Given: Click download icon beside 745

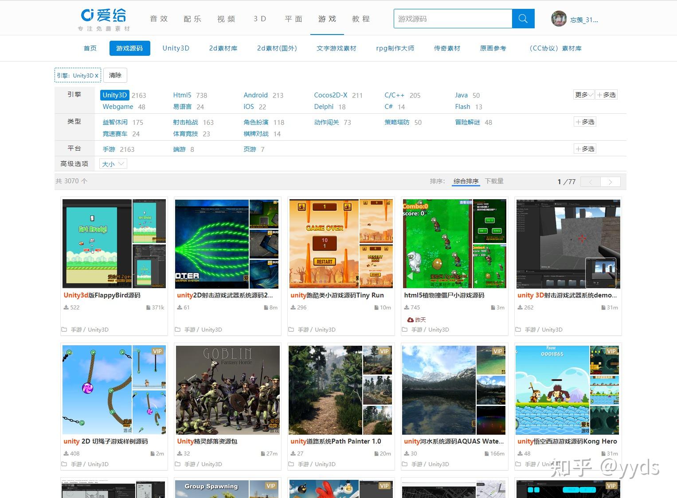Looking at the screenshot, I should [x=407, y=307].
